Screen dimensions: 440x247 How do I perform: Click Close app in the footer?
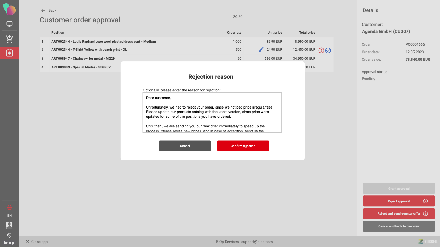click(36, 242)
